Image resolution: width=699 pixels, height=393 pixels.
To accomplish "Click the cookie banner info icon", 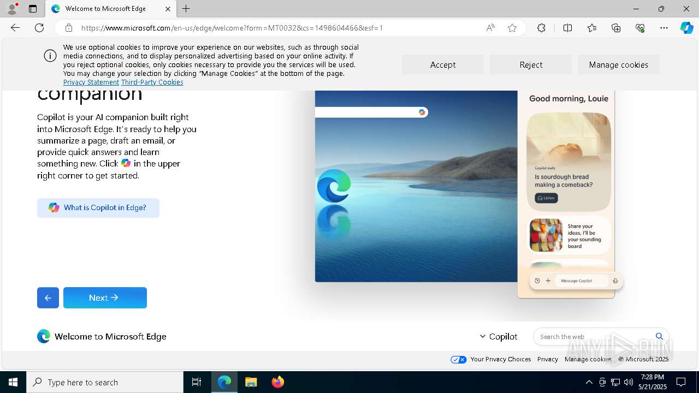I will pos(50,56).
